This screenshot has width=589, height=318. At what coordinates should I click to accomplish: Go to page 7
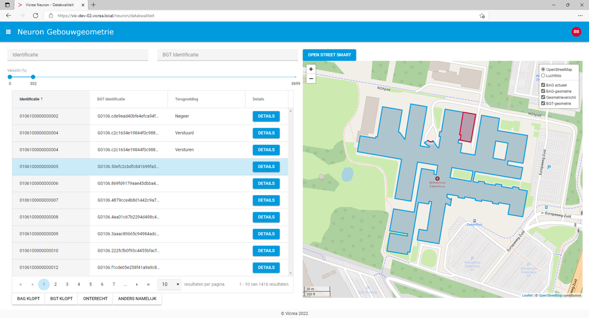(114, 284)
